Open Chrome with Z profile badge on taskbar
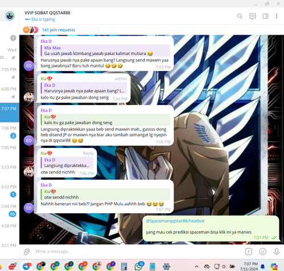The image size is (284, 271). click(69, 266)
